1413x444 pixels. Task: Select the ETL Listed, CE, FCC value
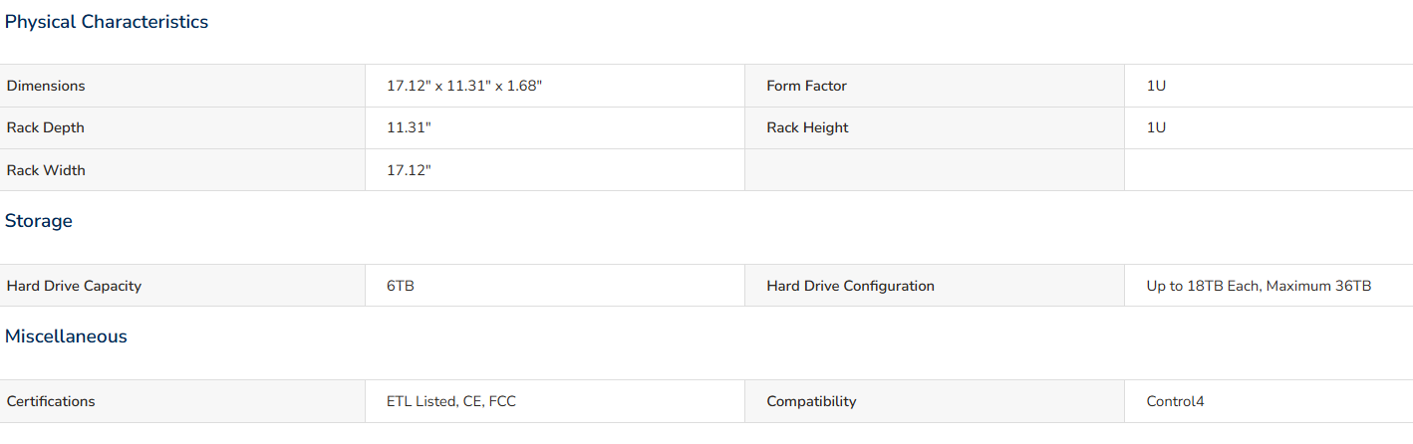451,401
